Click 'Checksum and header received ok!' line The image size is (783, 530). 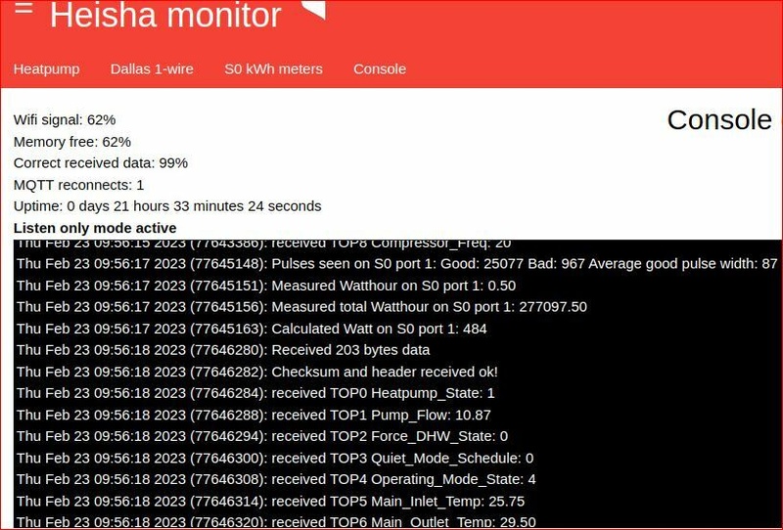point(257,372)
